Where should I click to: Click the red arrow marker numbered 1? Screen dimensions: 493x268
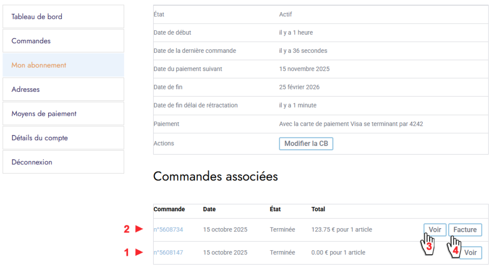click(x=134, y=252)
